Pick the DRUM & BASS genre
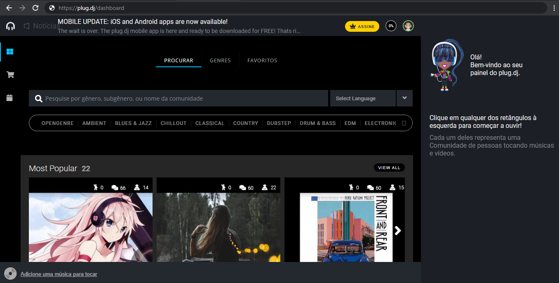559x283 pixels. pos(318,123)
